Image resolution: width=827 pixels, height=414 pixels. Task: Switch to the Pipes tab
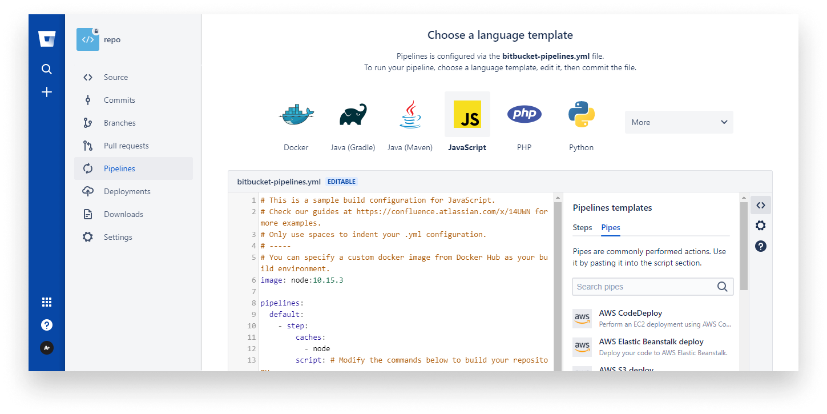(611, 227)
